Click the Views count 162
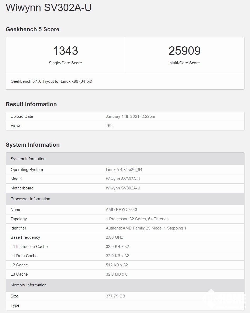Viewport: 250px width, 313px height. [x=109, y=126]
